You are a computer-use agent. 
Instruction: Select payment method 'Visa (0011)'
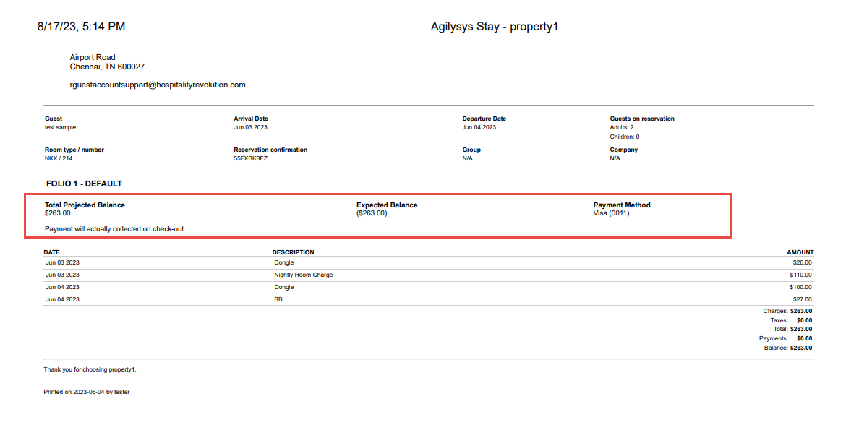point(611,213)
